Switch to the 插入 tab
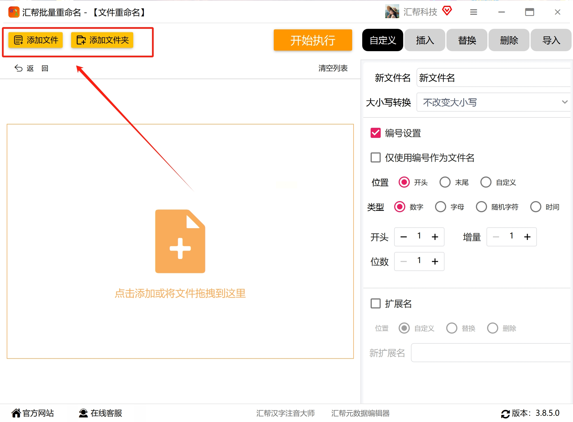Image resolution: width=573 pixels, height=422 pixels. point(425,40)
